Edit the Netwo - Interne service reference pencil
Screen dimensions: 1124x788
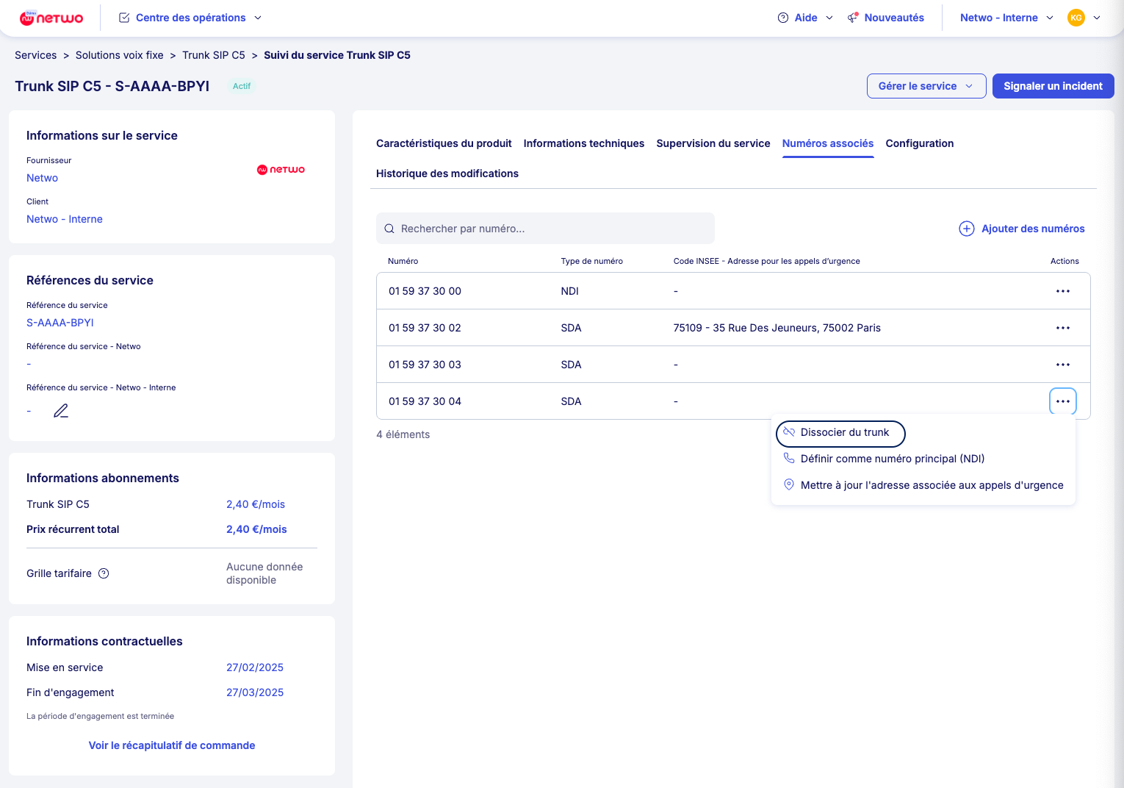[x=61, y=411]
